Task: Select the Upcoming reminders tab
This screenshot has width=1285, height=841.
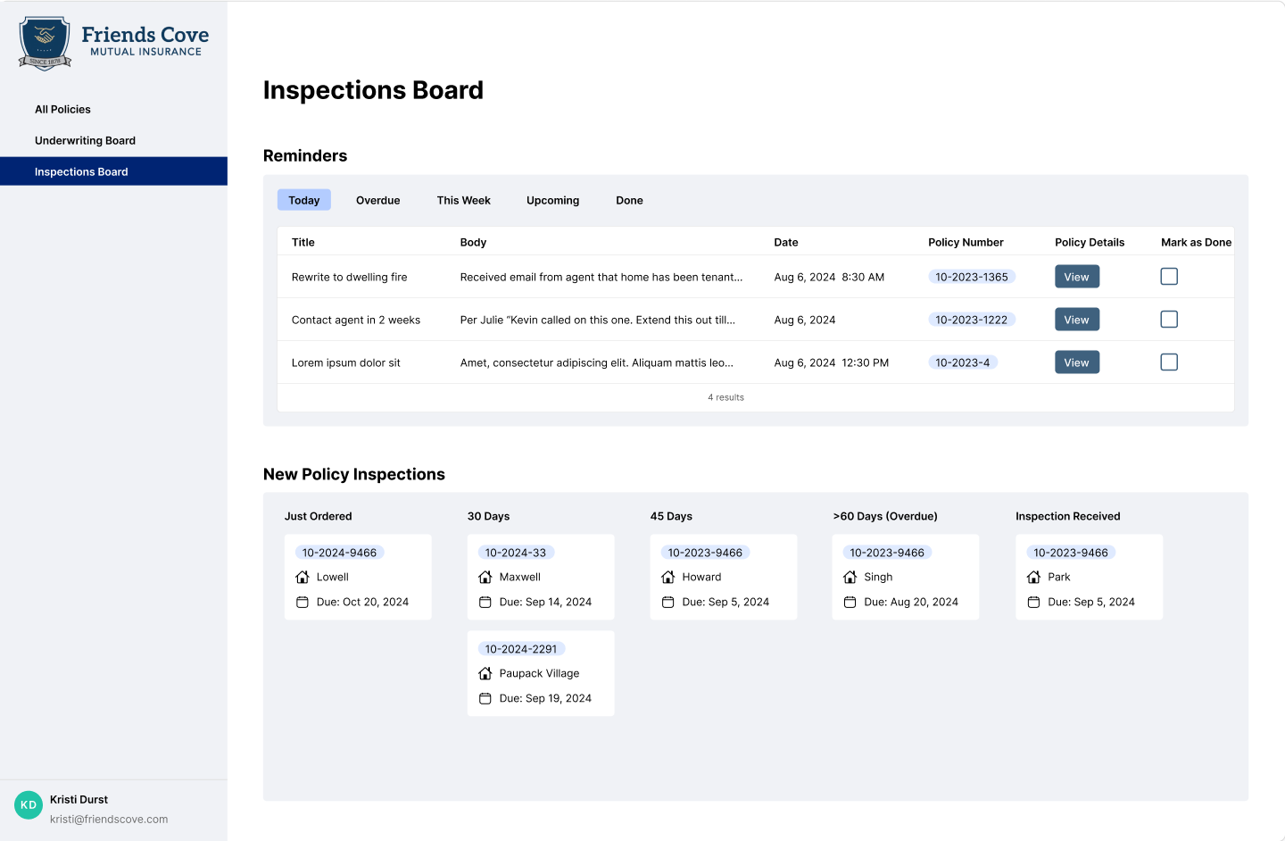Action: coord(552,201)
